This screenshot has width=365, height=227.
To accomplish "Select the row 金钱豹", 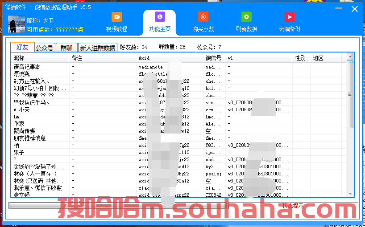I will pyautogui.click(x=178, y=166).
